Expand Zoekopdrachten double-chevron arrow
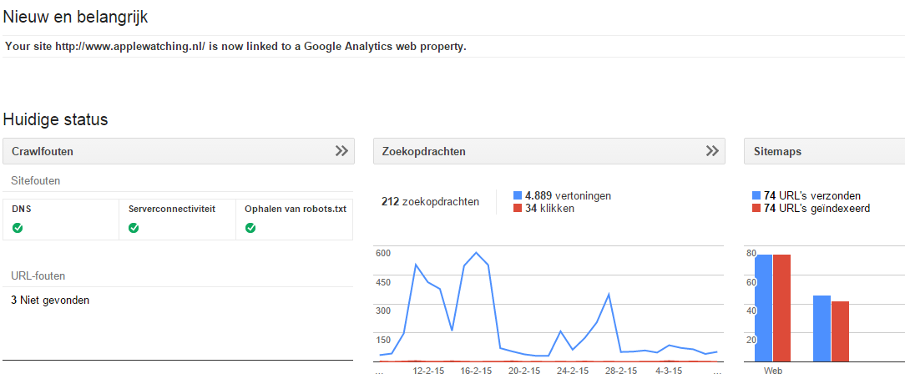This screenshot has height=384, width=905. coord(712,151)
